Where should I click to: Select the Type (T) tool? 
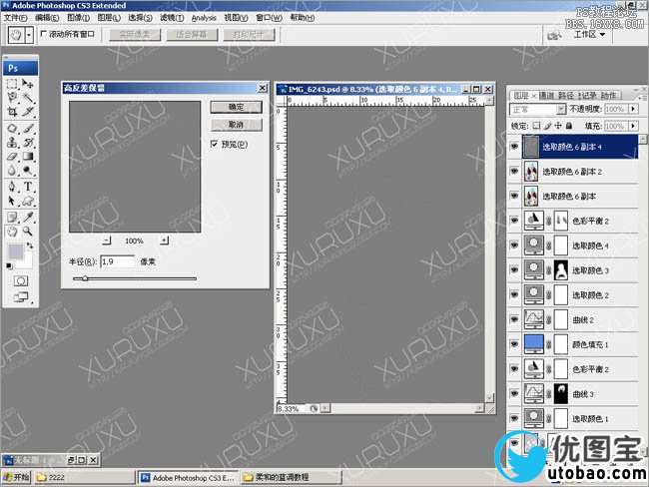point(28,186)
